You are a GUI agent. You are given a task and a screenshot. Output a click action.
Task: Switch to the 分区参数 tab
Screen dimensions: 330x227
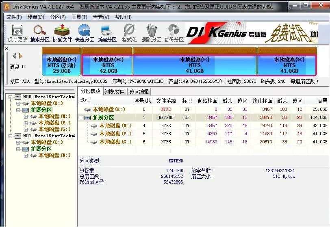91,91
